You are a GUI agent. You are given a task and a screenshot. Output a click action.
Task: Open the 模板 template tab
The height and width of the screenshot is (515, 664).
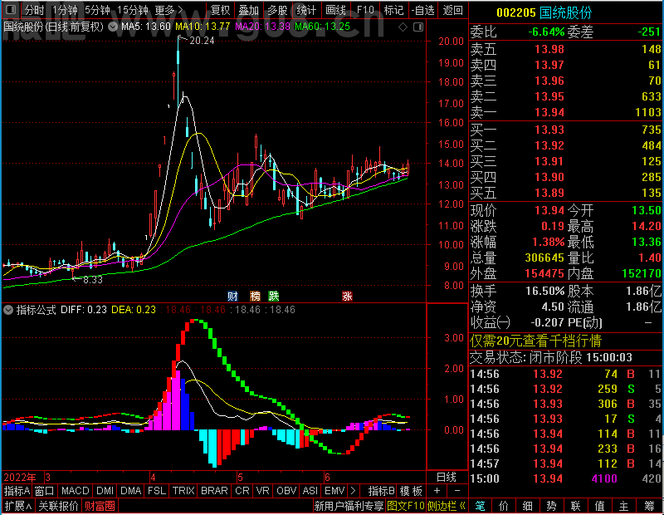[x=411, y=491]
